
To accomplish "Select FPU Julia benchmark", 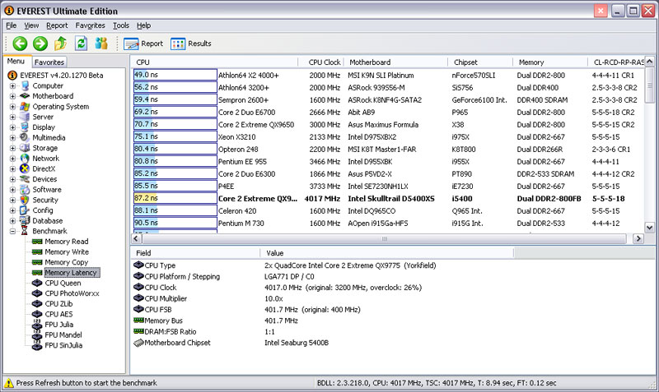I will coord(58,325).
